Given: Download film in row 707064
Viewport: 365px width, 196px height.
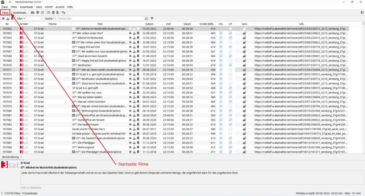Looking at the screenshot, I should (134, 38).
